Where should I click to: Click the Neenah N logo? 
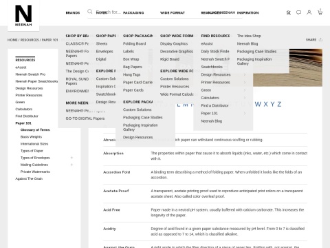click(23, 15)
